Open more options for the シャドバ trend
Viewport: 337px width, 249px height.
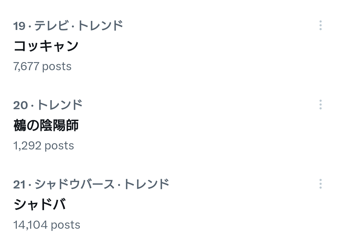(320, 184)
